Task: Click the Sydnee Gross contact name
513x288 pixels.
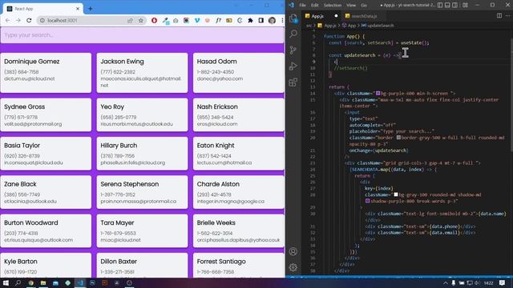Action: click(25, 106)
